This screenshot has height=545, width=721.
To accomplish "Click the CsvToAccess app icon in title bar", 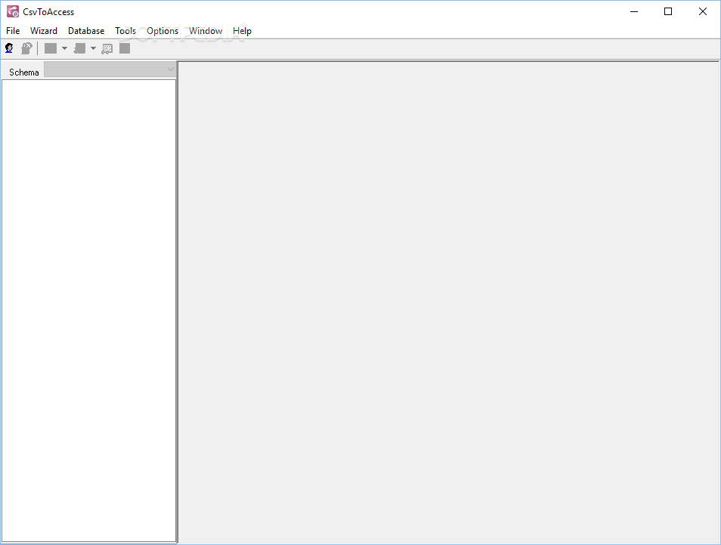I will 12,11.
